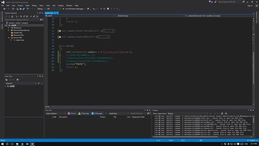Click the Publish button in status bar
The height and width of the screenshot is (146, 259).
coord(253,140)
